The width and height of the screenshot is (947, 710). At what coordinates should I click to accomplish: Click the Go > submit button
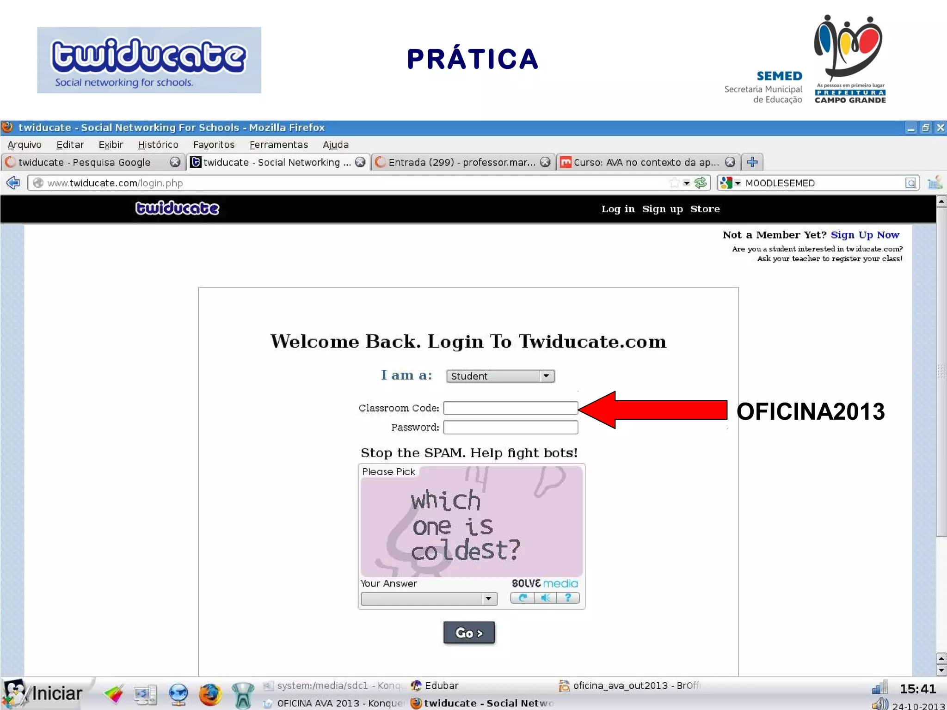(x=469, y=633)
